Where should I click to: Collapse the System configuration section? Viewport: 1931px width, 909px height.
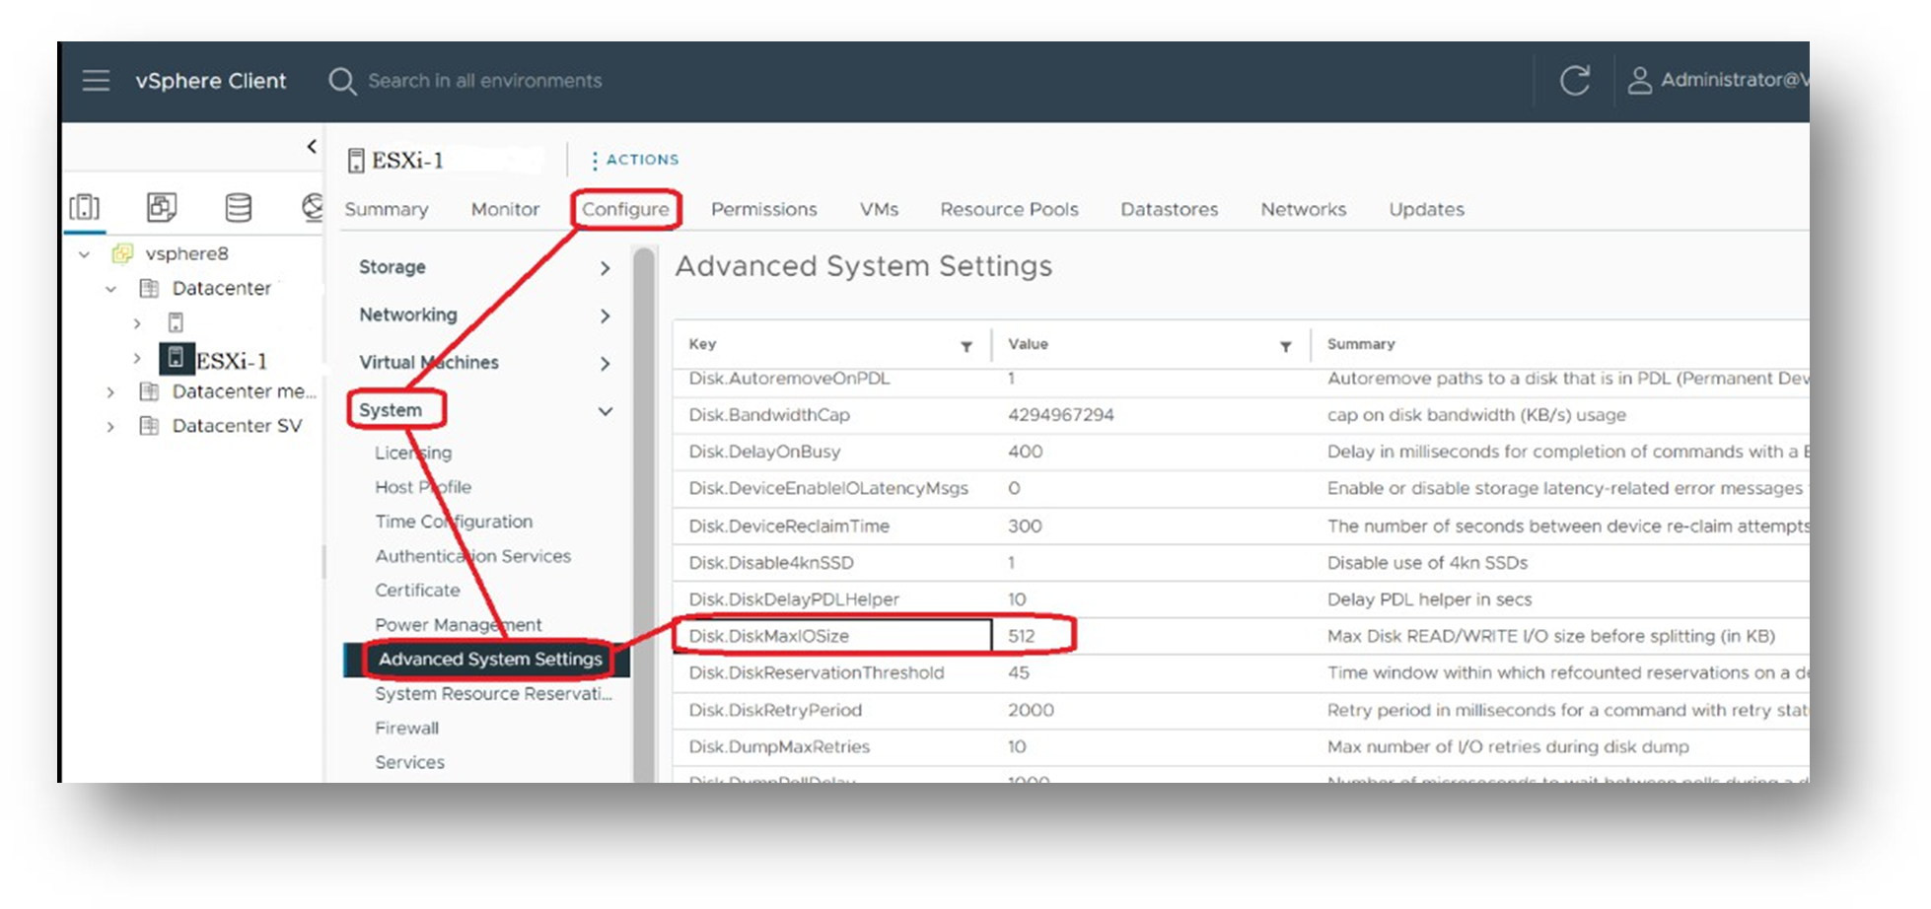pos(605,411)
